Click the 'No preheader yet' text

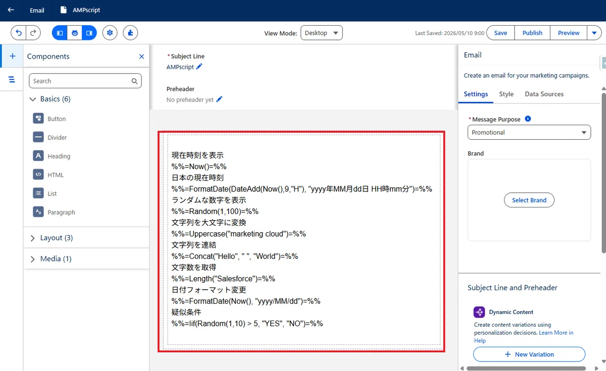[190, 100]
